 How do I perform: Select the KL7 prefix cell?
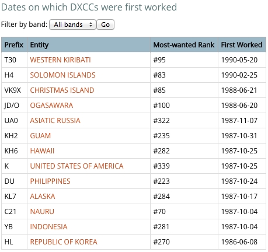(x=14, y=197)
